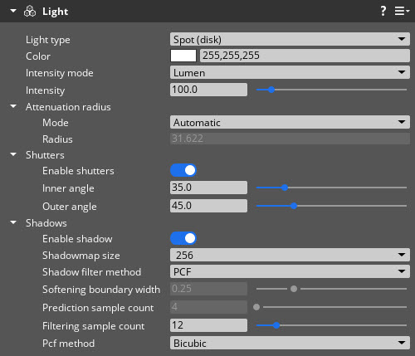
Task: Click the Light type label
Action: point(48,40)
